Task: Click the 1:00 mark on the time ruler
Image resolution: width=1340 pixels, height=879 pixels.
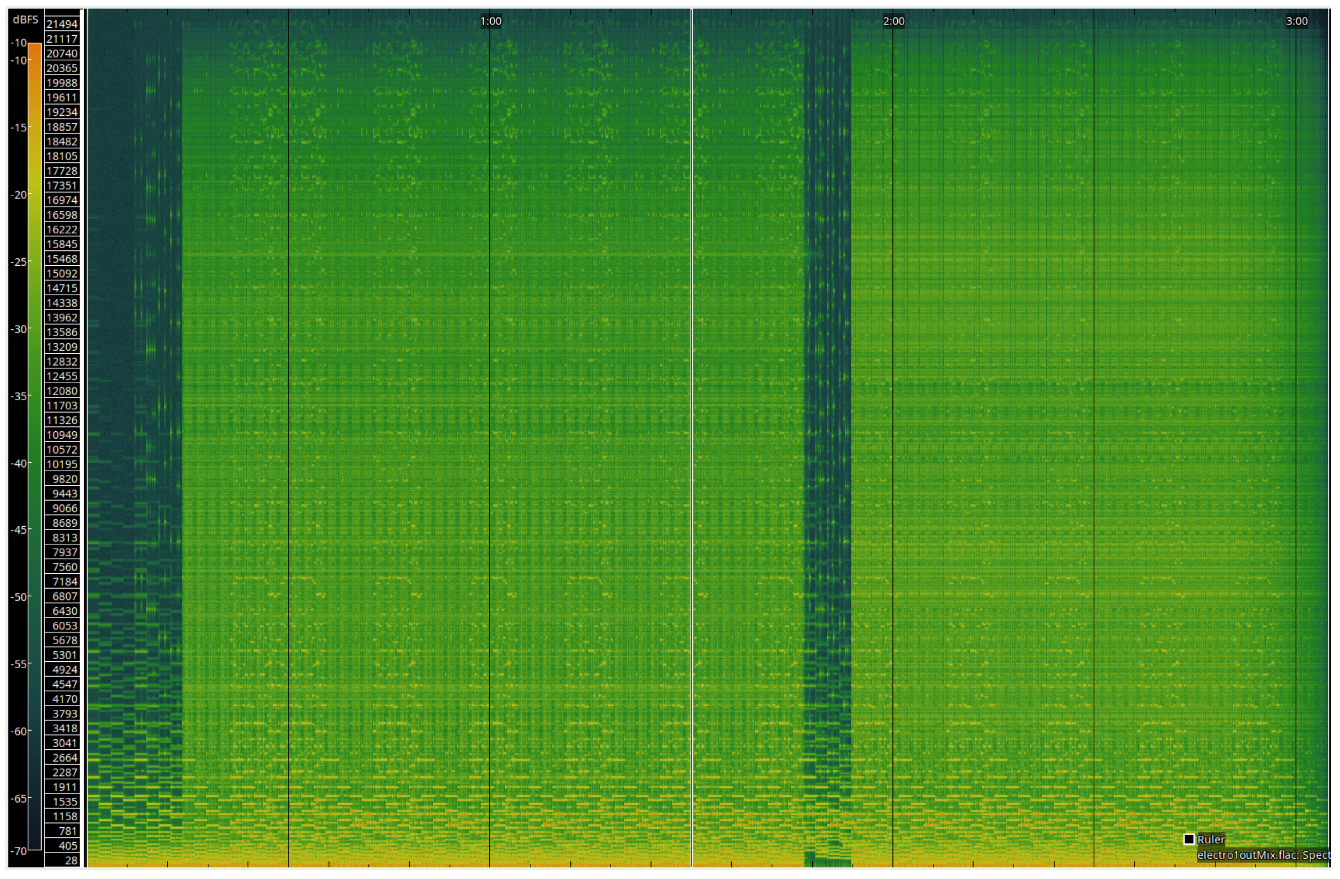Action: (x=491, y=21)
